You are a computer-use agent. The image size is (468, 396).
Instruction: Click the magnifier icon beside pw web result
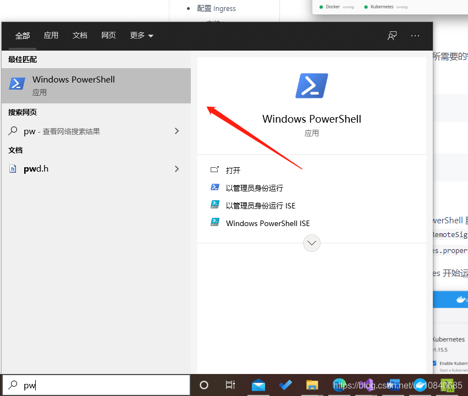13,131
